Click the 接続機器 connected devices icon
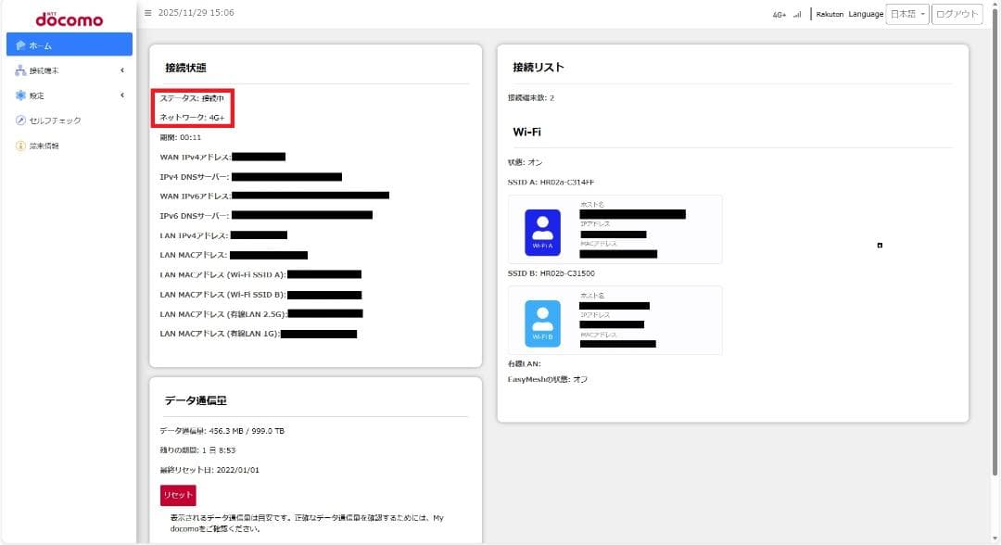Screen dimensions: 1001x545 point(20,70)
